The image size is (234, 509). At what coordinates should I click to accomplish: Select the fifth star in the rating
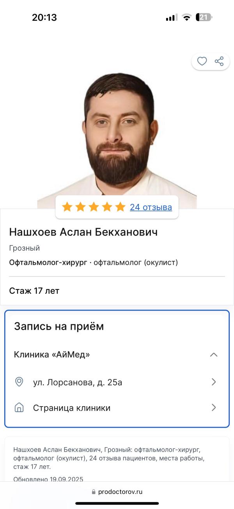coord(119,207)
